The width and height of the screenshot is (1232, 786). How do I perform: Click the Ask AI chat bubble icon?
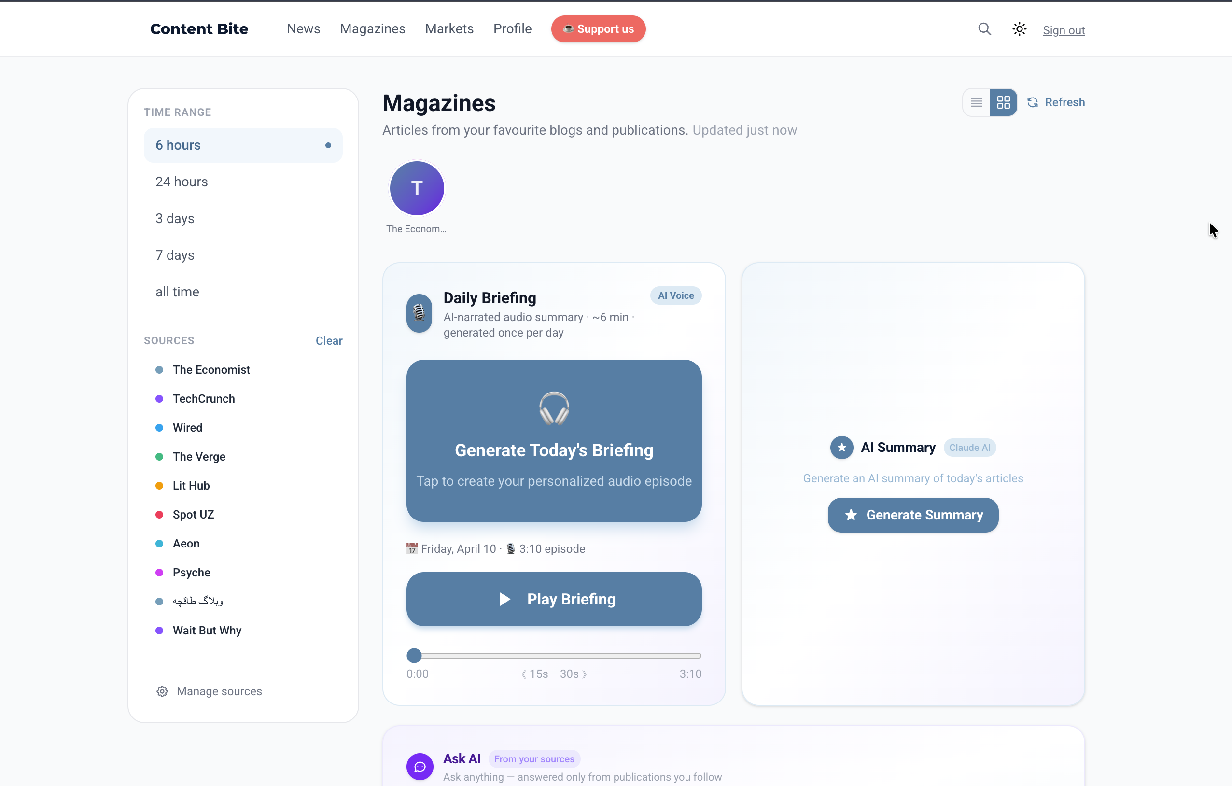[419, 766]
